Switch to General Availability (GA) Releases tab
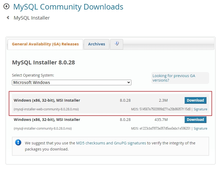220x170 pixels. click(45, 44)
